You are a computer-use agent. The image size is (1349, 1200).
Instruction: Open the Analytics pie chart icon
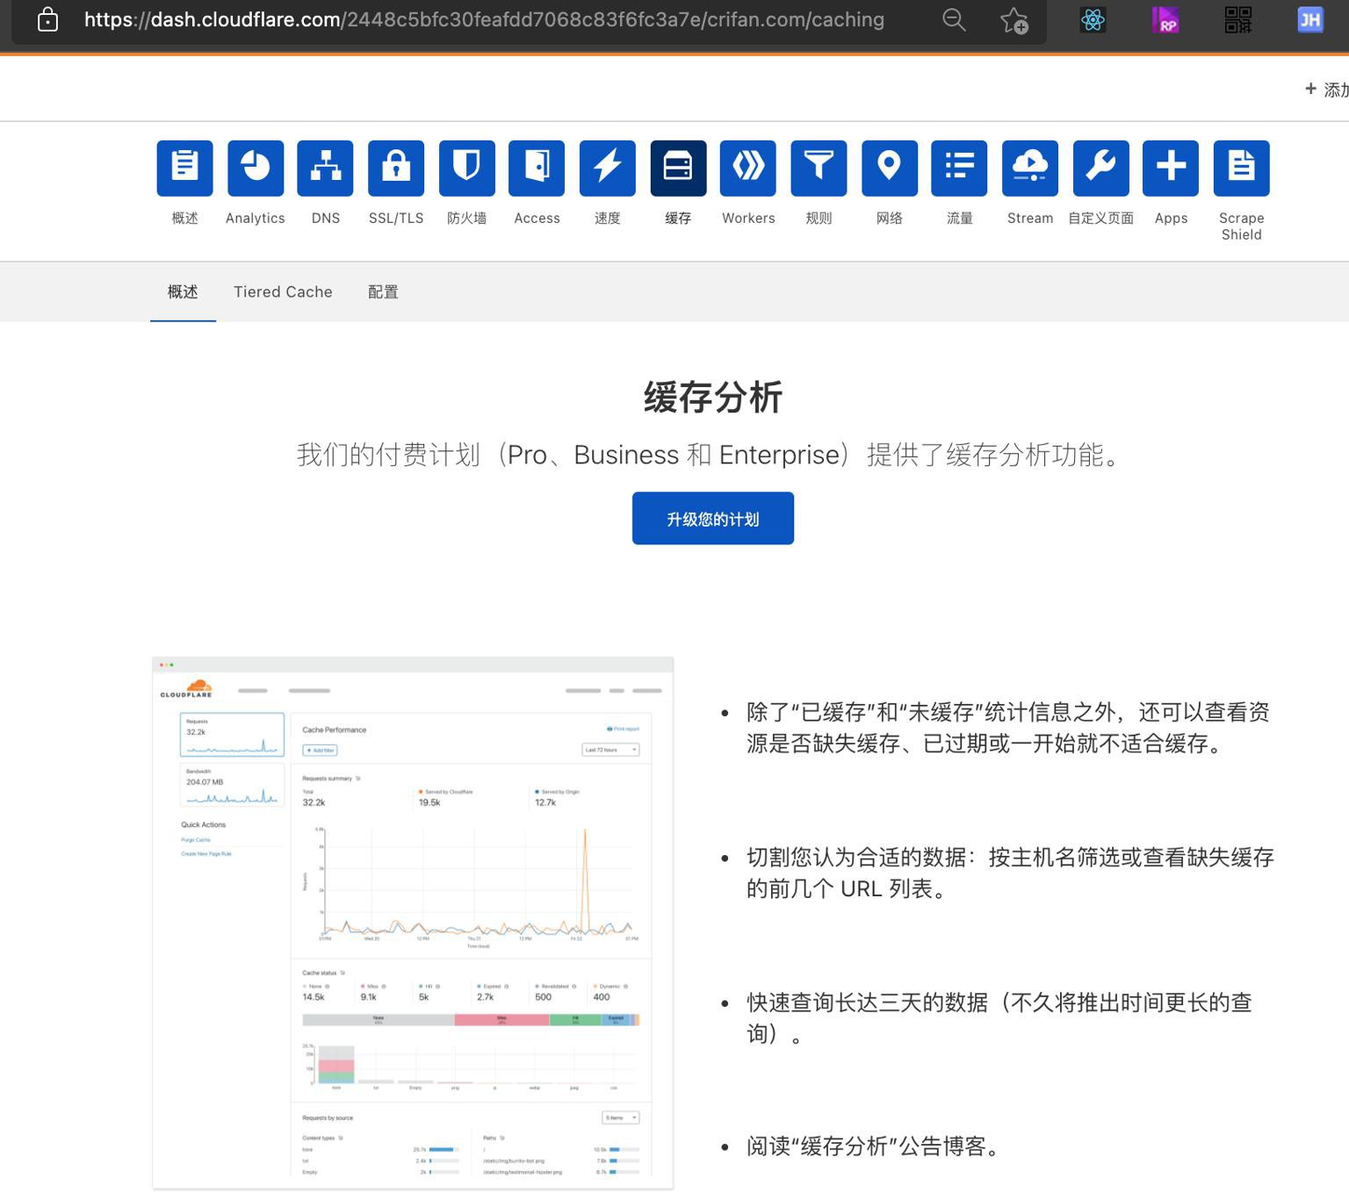point(256,168)
